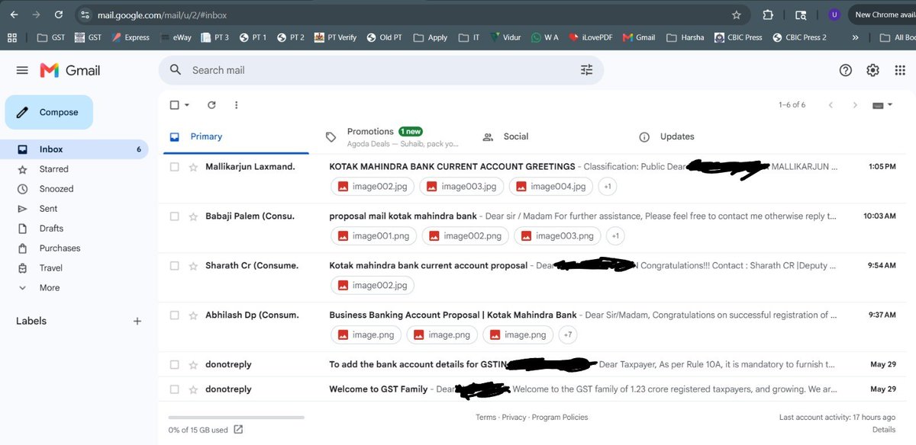Click in the Search mail field
This screenshot has width=916, height=445.
382,70
